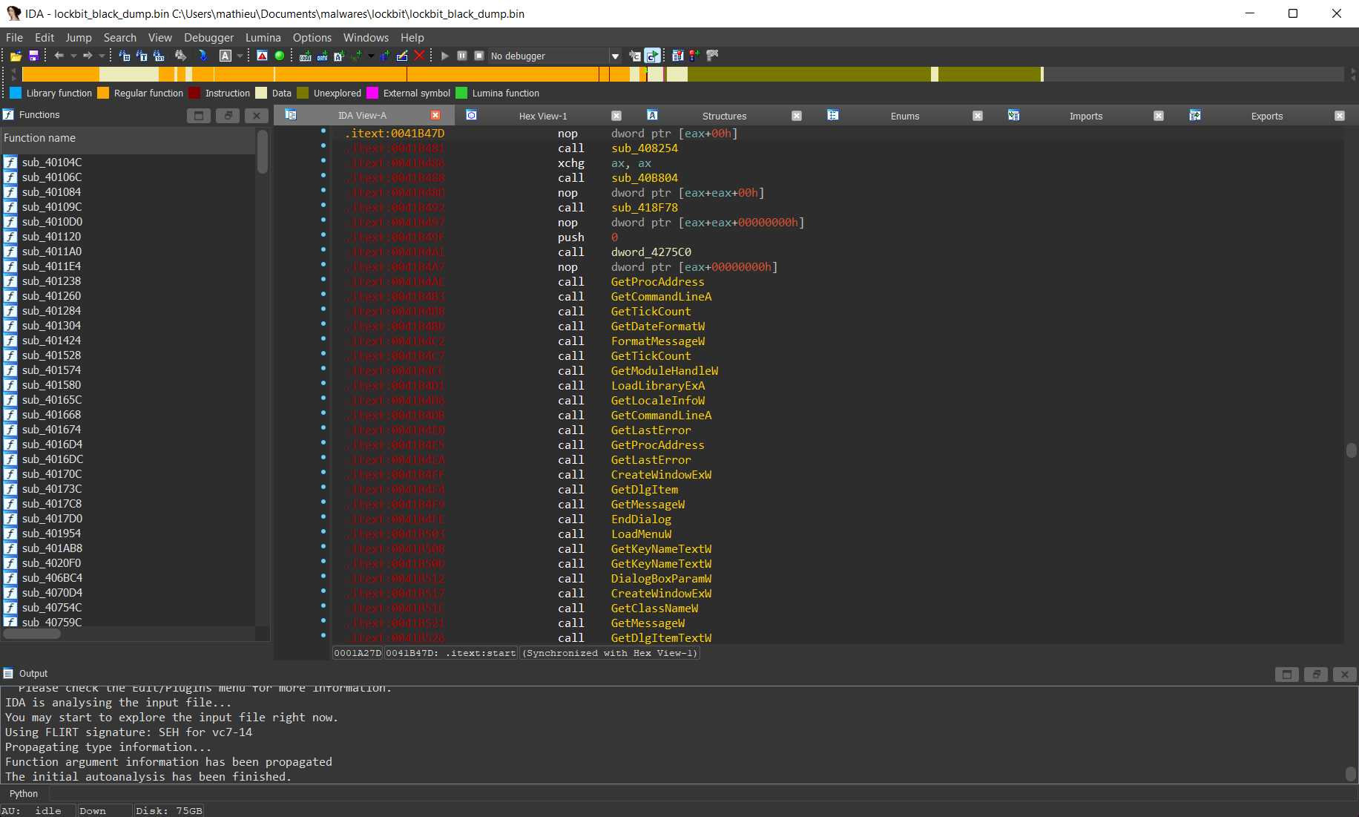Open the string type dropdown next to 's' icon
Screen dimensions: 1359x817
pos(371,56)
